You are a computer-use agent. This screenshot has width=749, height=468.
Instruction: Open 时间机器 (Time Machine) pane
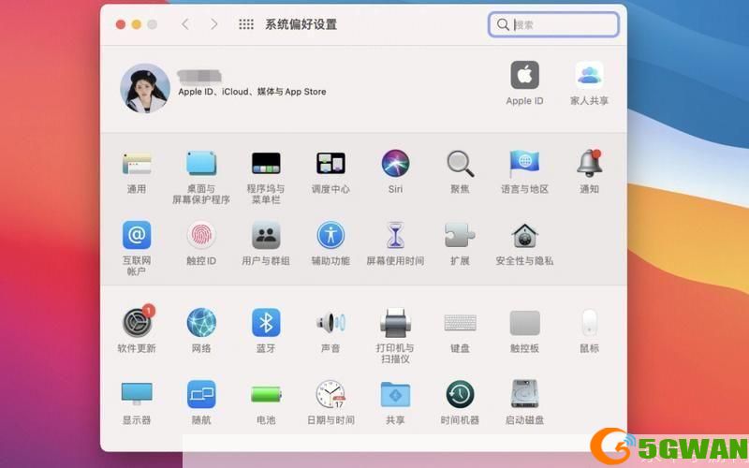[460, 394]
